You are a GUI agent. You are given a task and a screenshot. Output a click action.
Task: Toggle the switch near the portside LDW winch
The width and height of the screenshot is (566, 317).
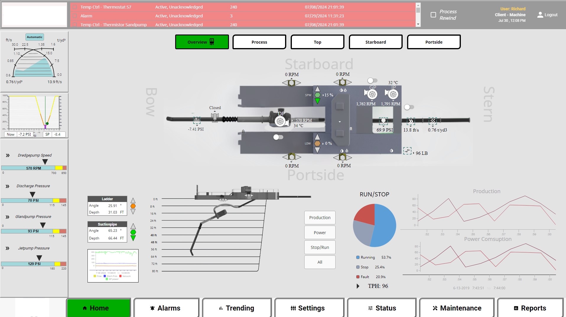click(278, 137)
